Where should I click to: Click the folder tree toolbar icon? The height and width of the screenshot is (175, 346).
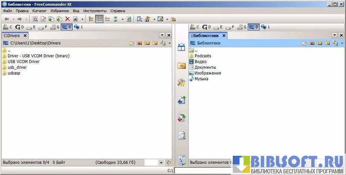[91, 19]
